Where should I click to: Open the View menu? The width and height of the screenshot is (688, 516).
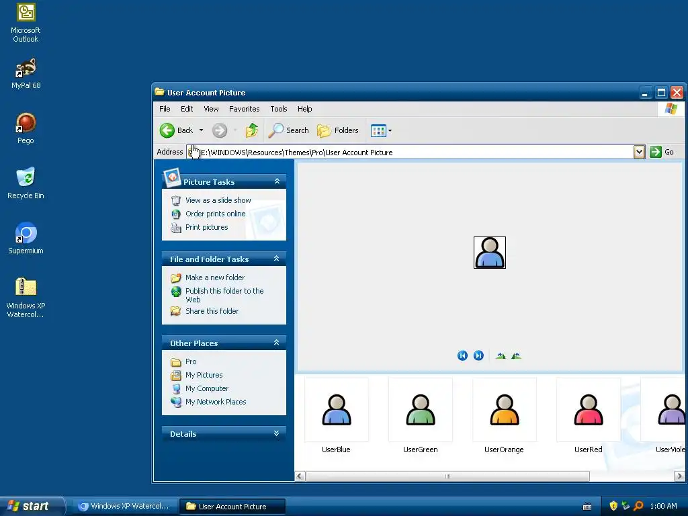[x=211, y=109]
